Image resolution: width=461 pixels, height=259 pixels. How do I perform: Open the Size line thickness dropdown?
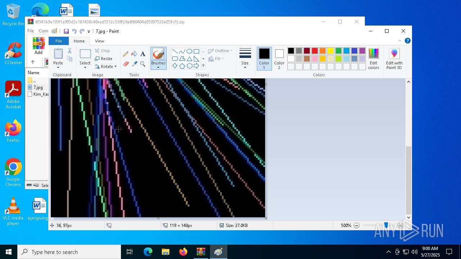click(245, 59)
